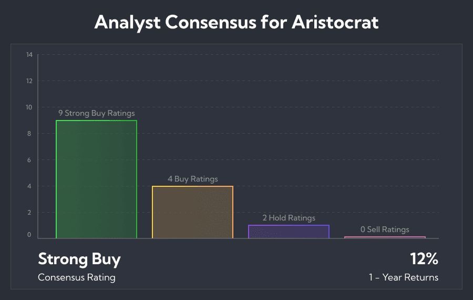Click the y-axis value 6

tap(29, 160)
